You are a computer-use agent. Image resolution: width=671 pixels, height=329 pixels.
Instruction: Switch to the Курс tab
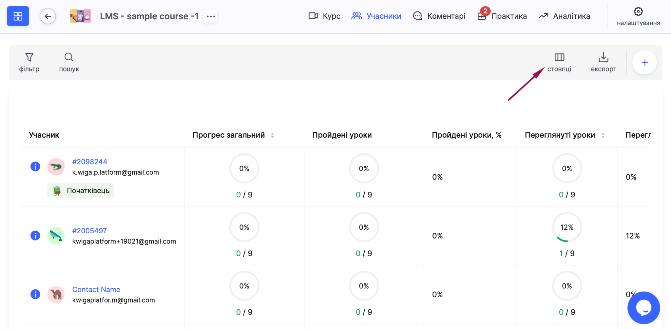coord(324,16)
